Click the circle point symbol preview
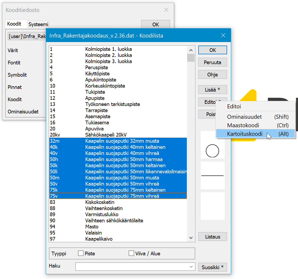Viewport: 298px width, 279px height. pos(212,151)
